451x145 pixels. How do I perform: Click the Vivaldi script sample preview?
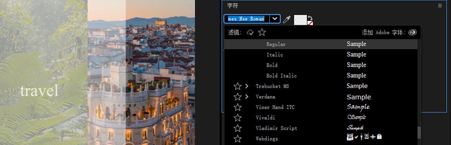pyautogui.click(x=357, y=117)
